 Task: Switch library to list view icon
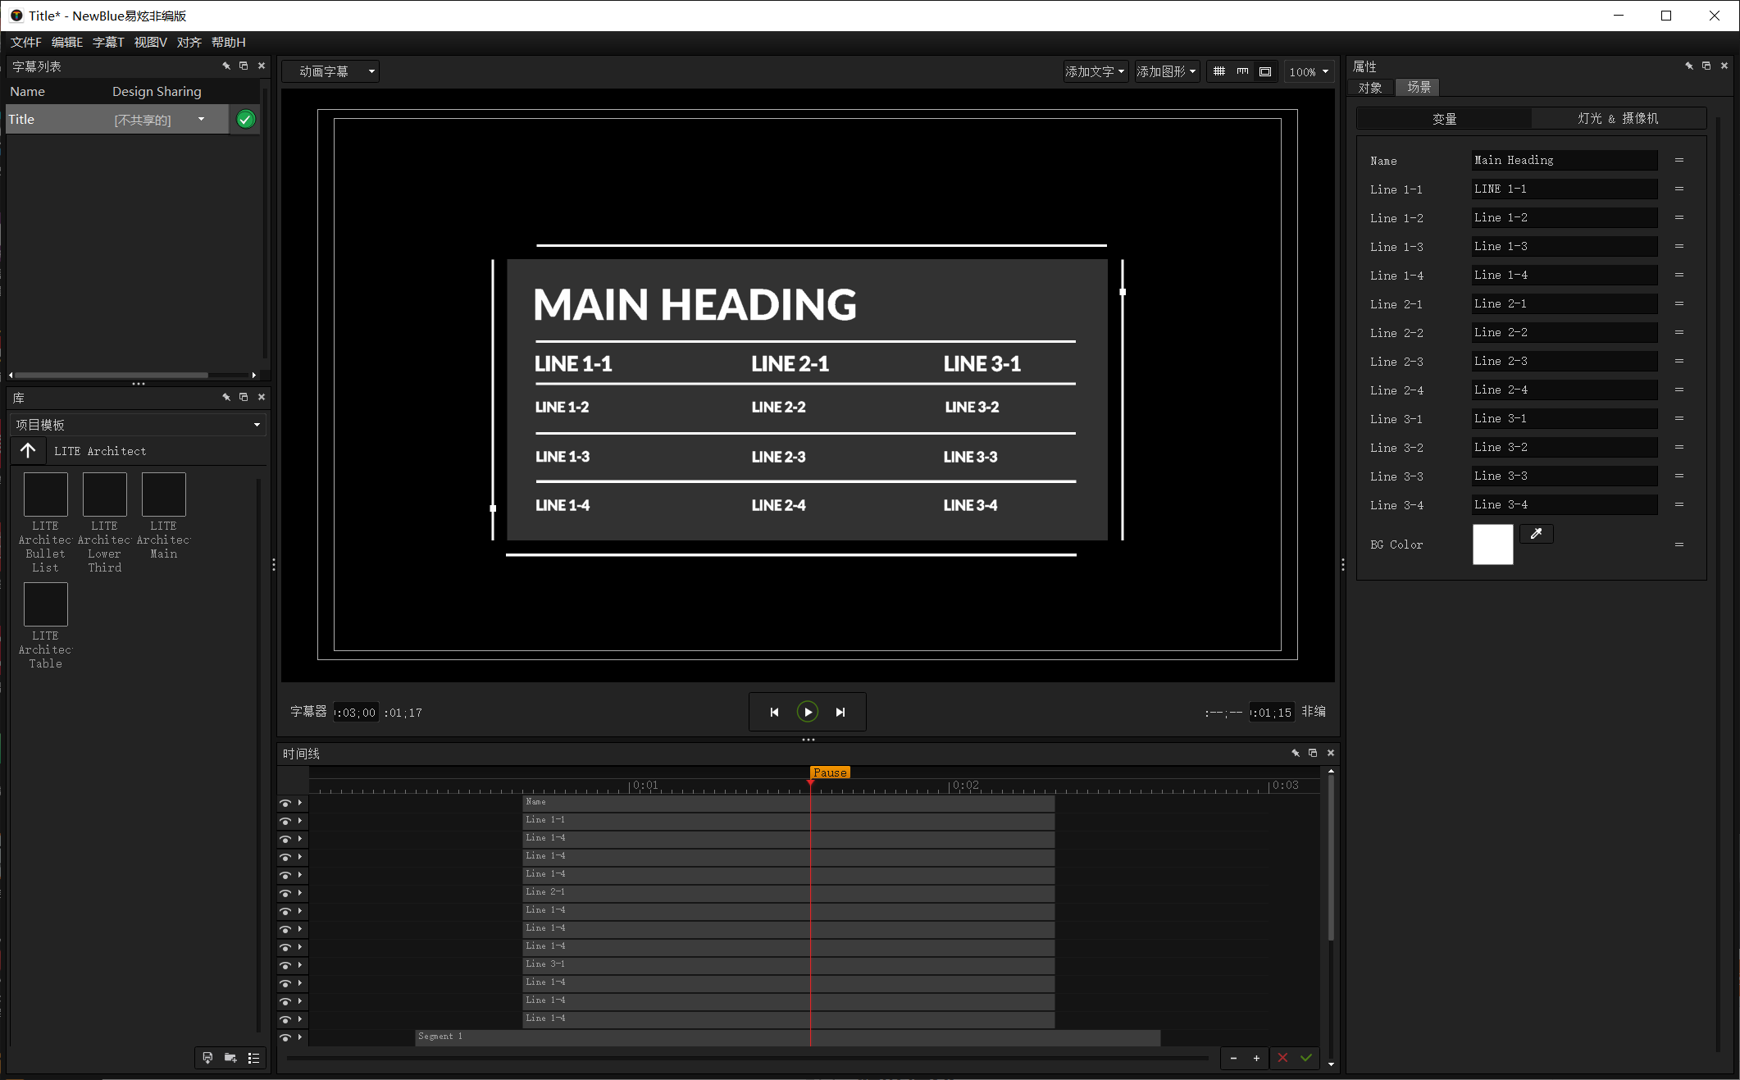pos(253,1058)
